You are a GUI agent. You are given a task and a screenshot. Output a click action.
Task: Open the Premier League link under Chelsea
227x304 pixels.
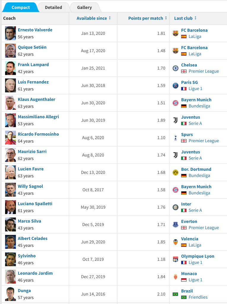pyautogui.click(x=204, y=71)
